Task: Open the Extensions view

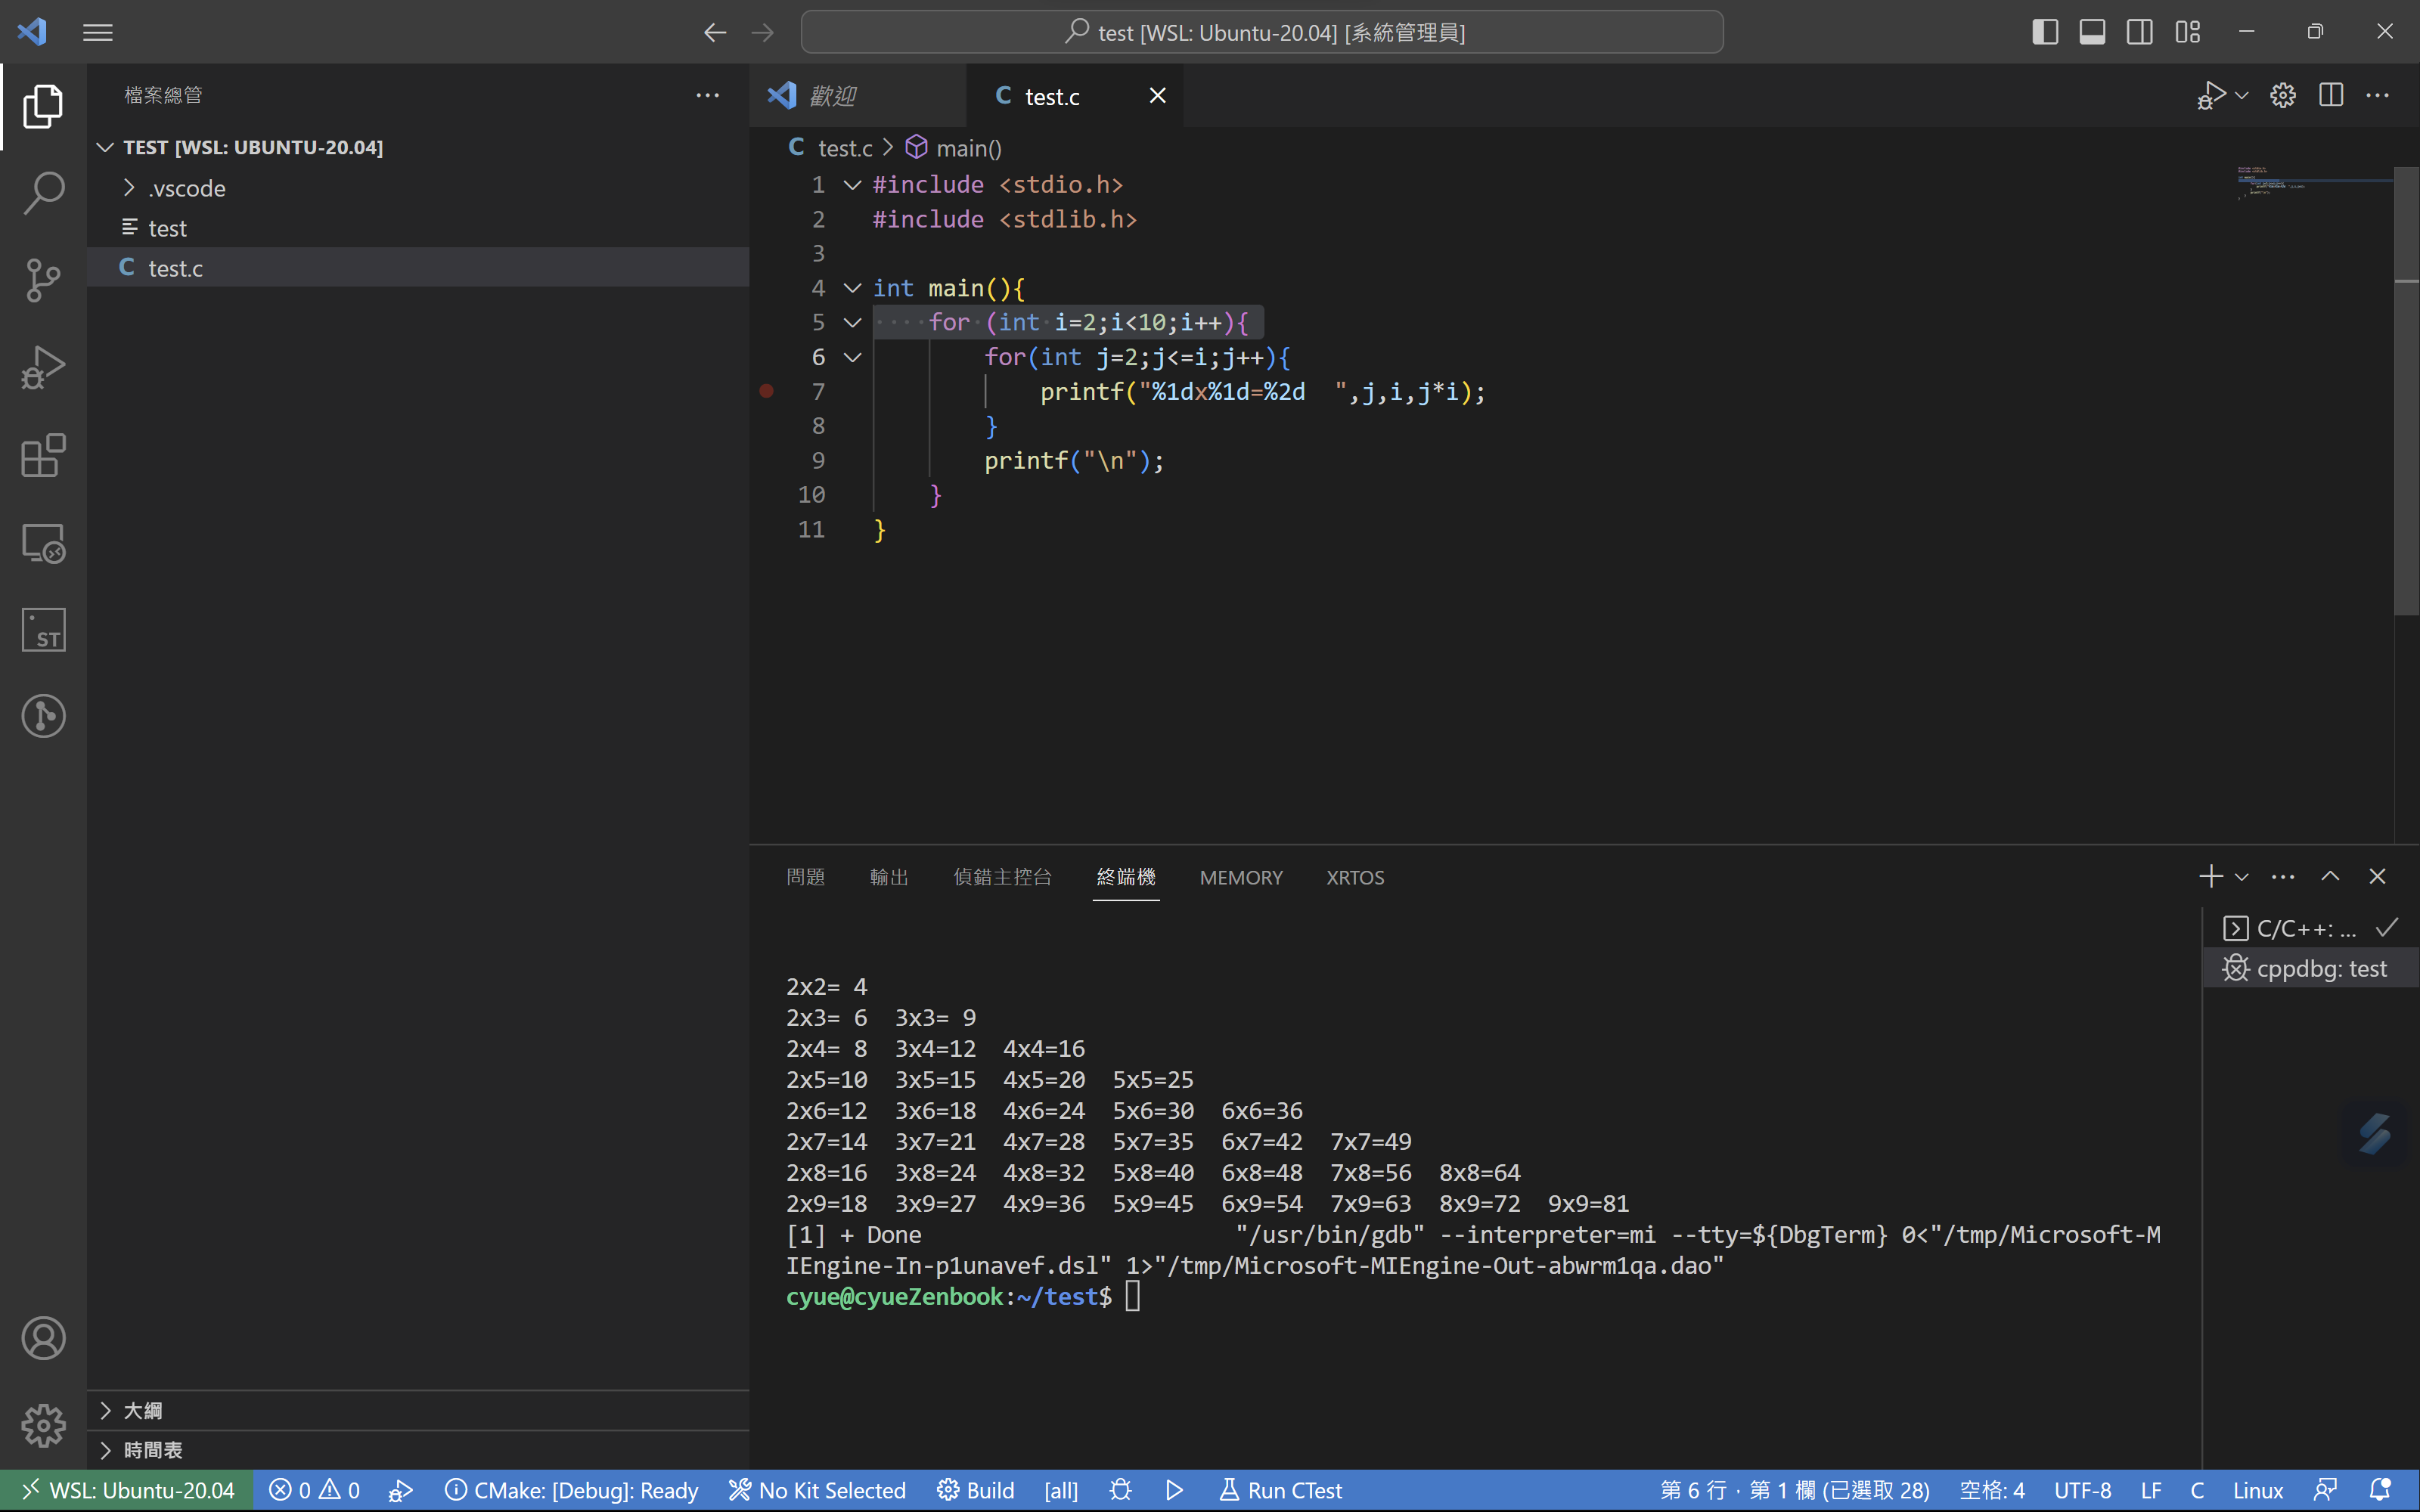Action: coord(43,455)
